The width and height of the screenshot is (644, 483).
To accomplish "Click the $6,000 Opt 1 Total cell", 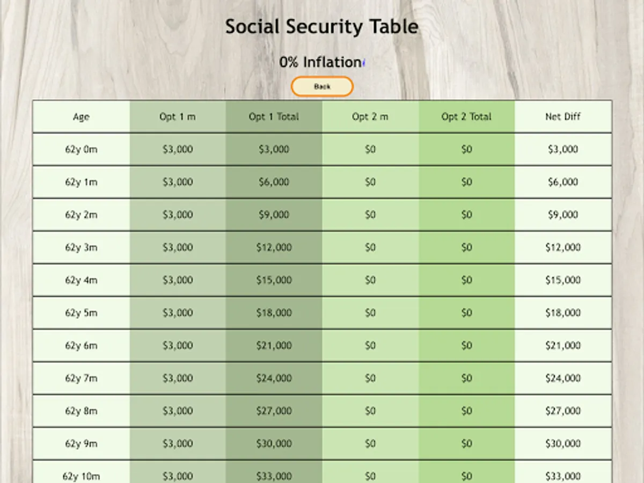I will (274, 182).
